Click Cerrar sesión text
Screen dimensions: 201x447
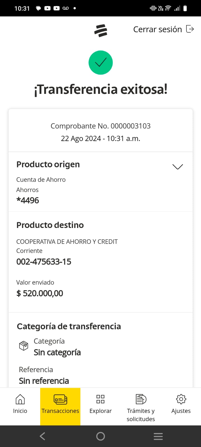[157, 29]
